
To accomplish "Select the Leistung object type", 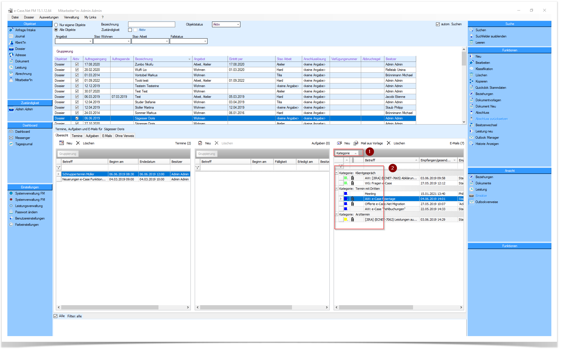I will (21, 68).
